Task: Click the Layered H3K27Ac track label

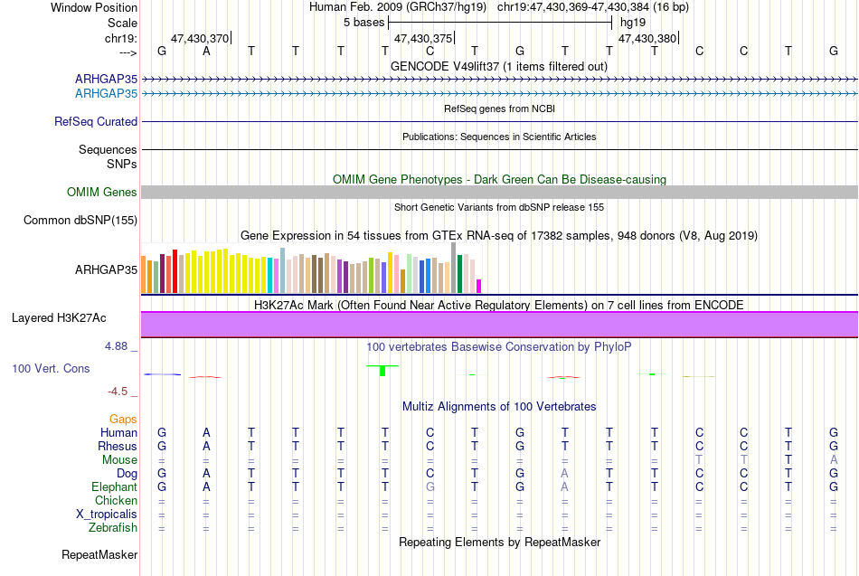Action: [x=59, y=318]
